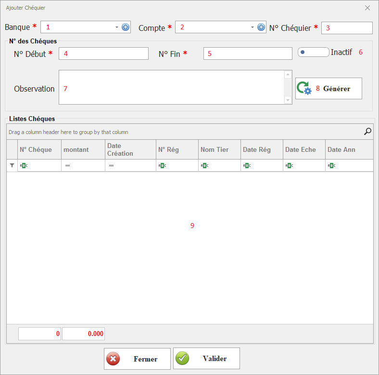Screen dimensions: 379x375
Task: Select the Observation text area
Action: [x=171, y=87]
